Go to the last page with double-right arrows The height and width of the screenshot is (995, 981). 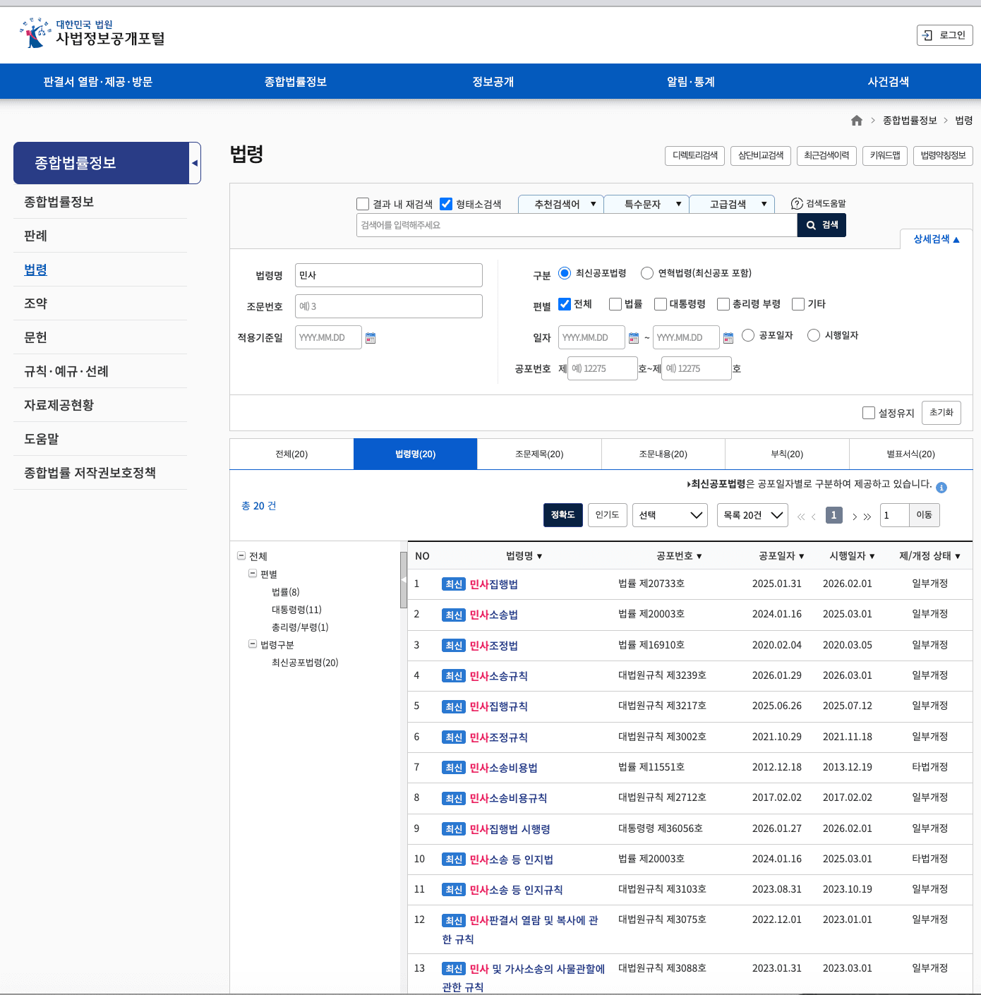pyautogui.click(x=867, y=517)
